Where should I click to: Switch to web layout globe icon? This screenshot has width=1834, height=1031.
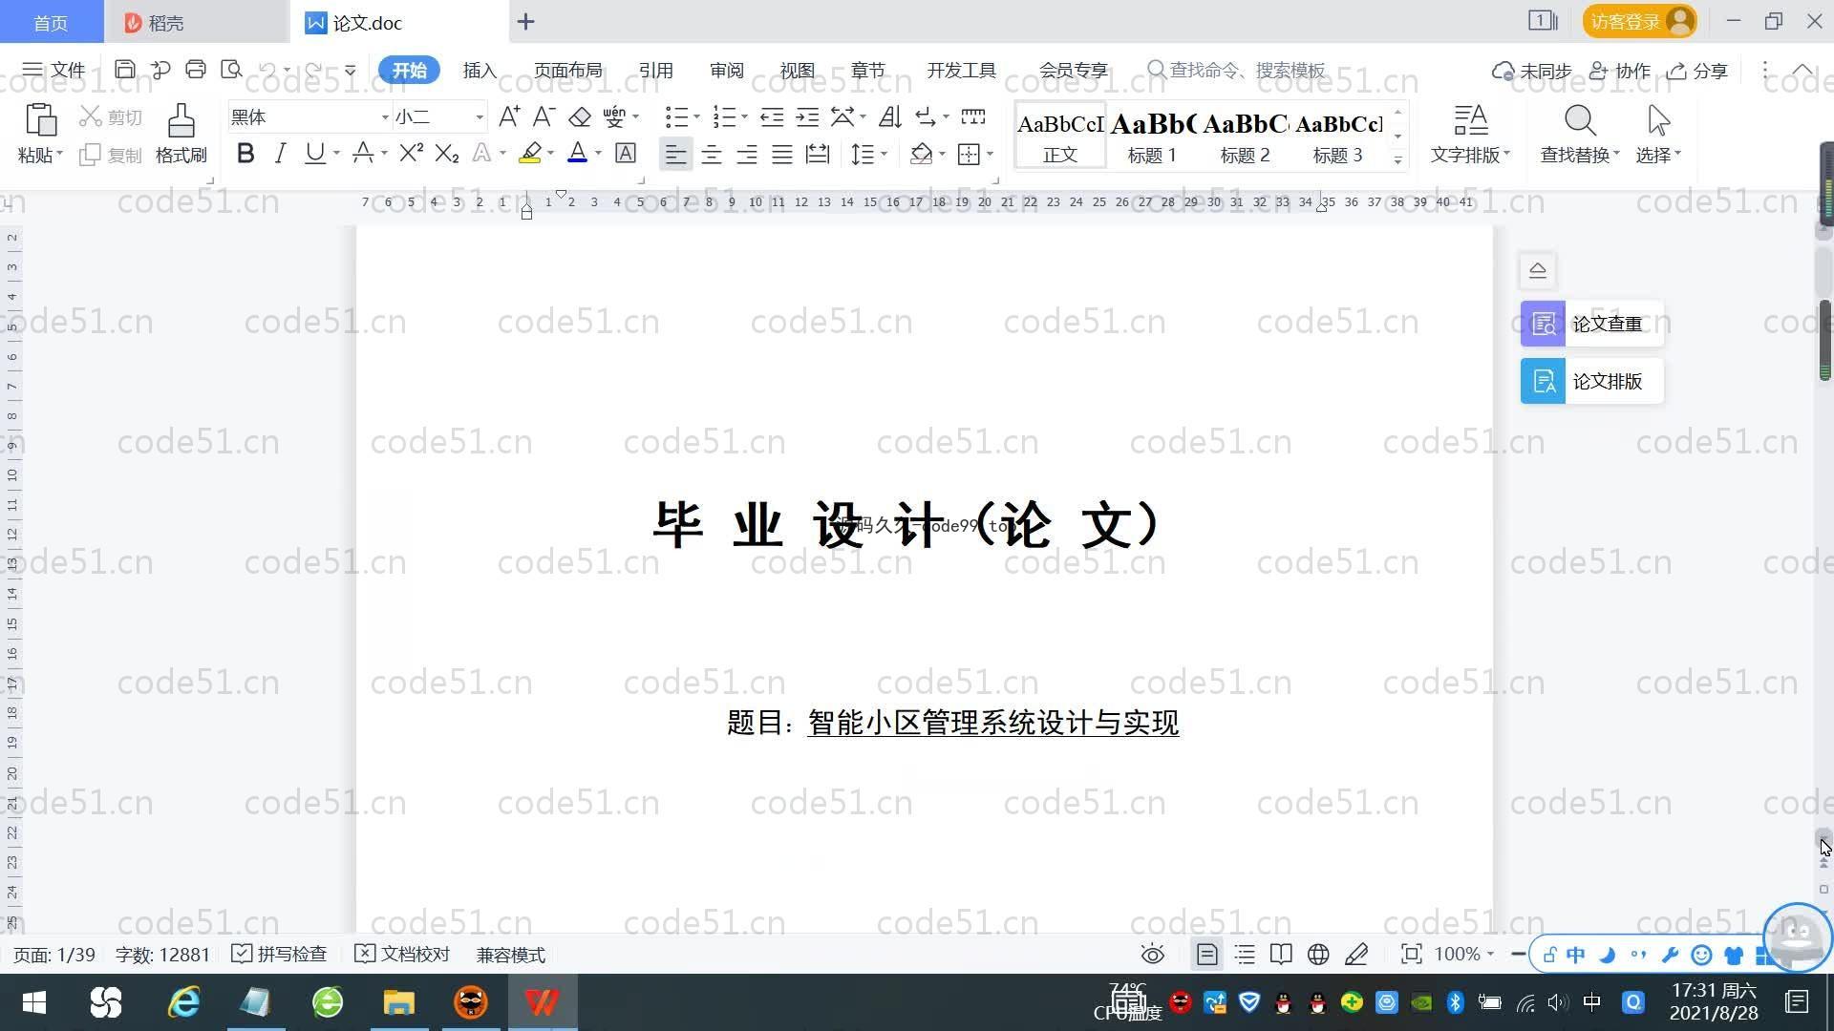(1318, 955)
